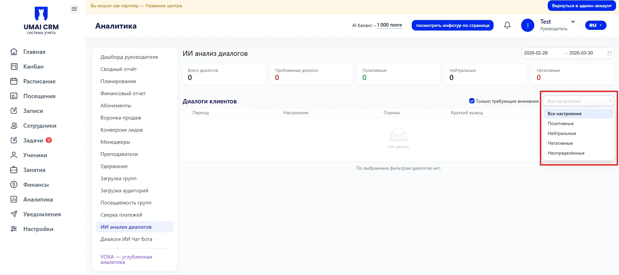The height and width of the screenshot is (275, 619).
Task: Open Конверсии лидов section
Action: 122,130
